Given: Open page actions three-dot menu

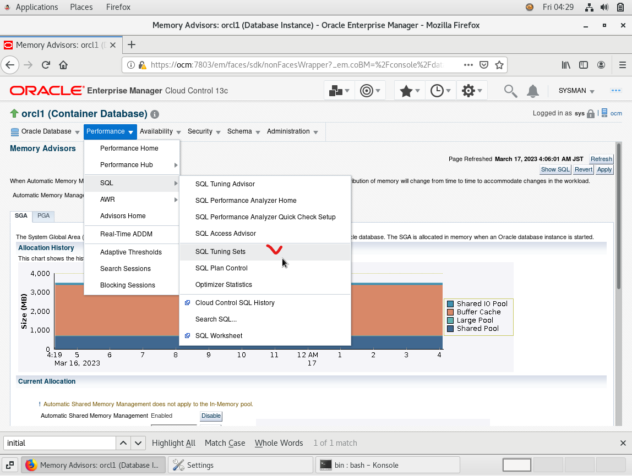Looking at the screenshot, I should pos(468,65).
